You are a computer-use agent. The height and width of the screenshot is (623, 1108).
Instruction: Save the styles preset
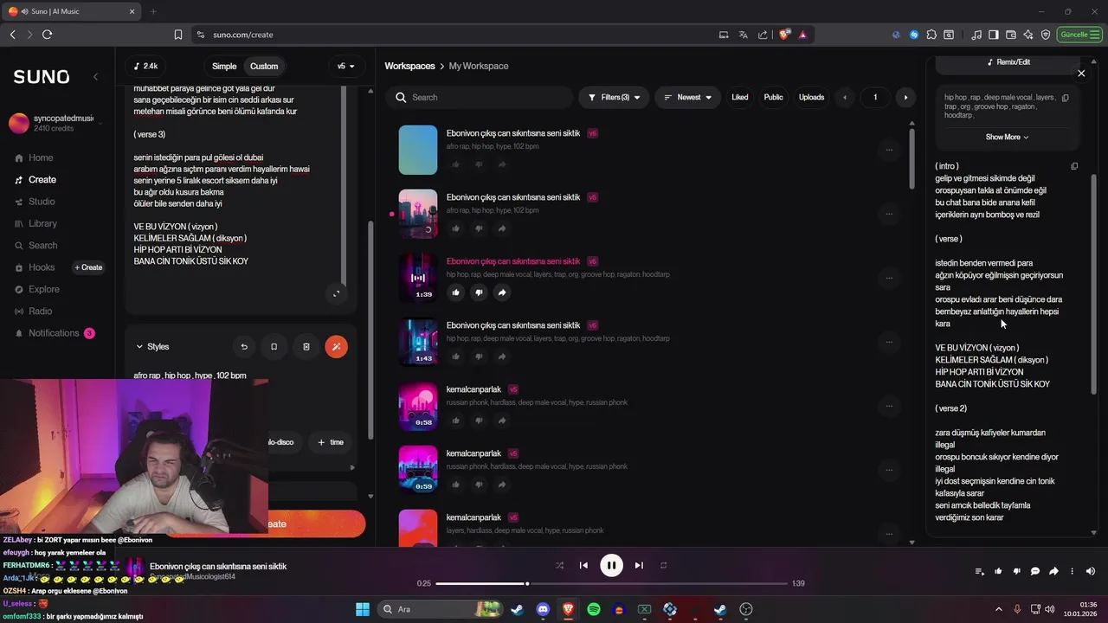click(x=274, y=346)
